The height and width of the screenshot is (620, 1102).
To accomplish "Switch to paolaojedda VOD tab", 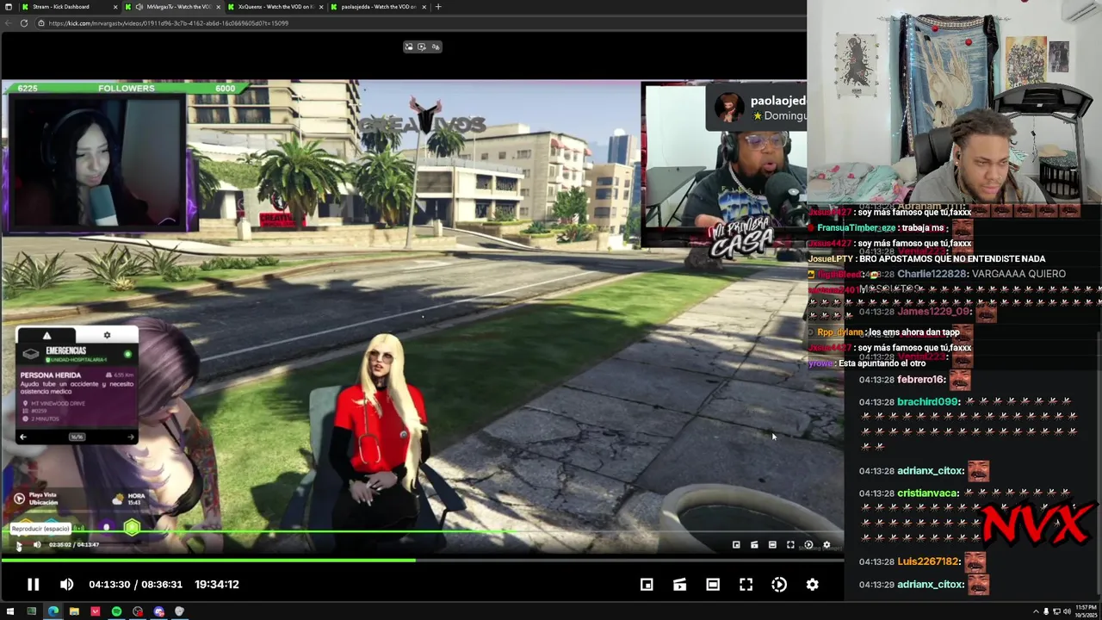I will tap(379, 7).
